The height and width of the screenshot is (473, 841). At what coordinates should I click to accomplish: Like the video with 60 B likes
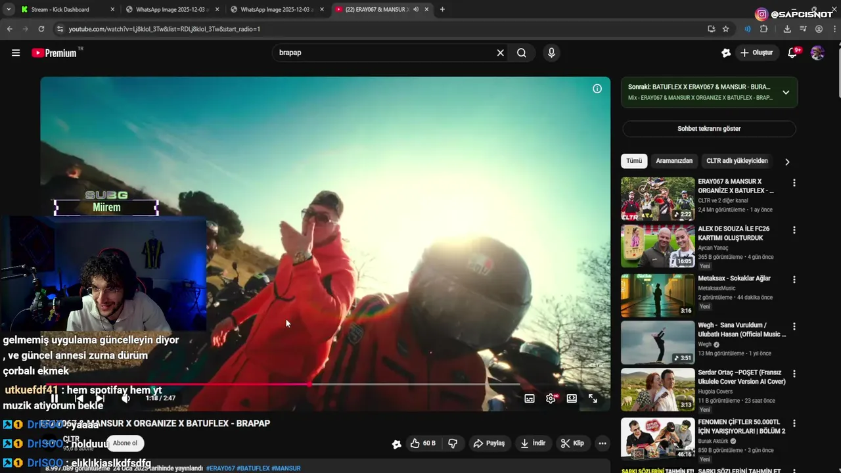pos(422,443)
